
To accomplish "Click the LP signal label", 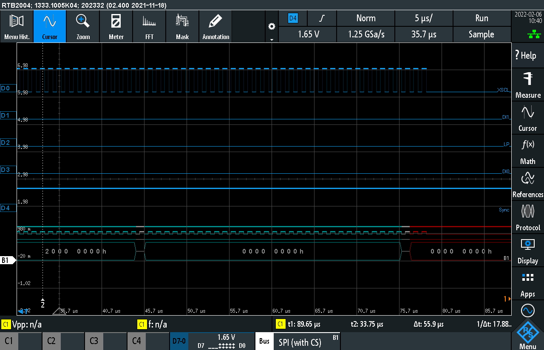I will coord(506,144).
